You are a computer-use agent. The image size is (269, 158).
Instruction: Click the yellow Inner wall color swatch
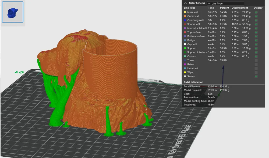185,12
